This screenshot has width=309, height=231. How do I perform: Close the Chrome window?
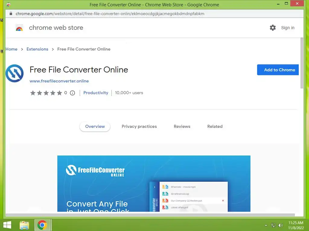pos(297,4)
